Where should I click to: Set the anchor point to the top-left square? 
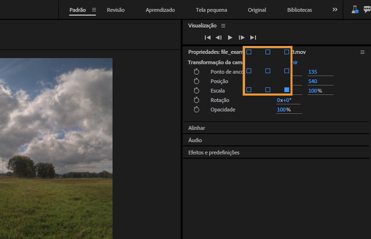[249, 52]
